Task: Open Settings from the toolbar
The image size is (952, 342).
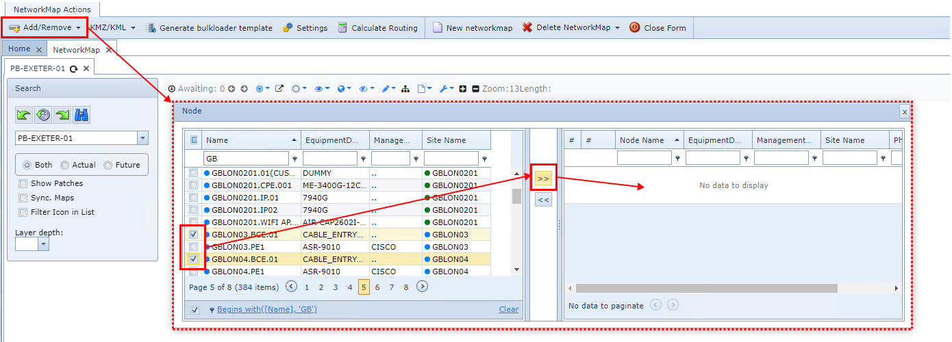Action: click(305, 28)
